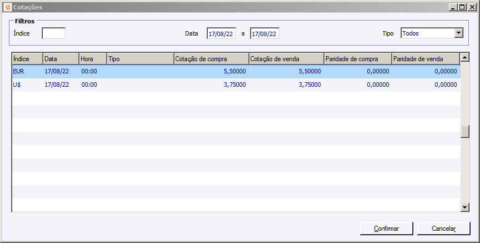Click the Cotações window app icon
Viewport: 480px width, 243px height.
(8, 7)
